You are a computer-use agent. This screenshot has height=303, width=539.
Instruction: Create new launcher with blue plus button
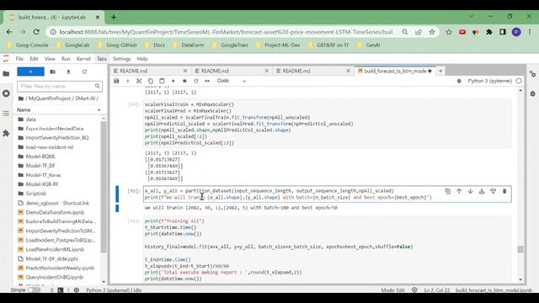pyautogui.click(x=30, y=72)
